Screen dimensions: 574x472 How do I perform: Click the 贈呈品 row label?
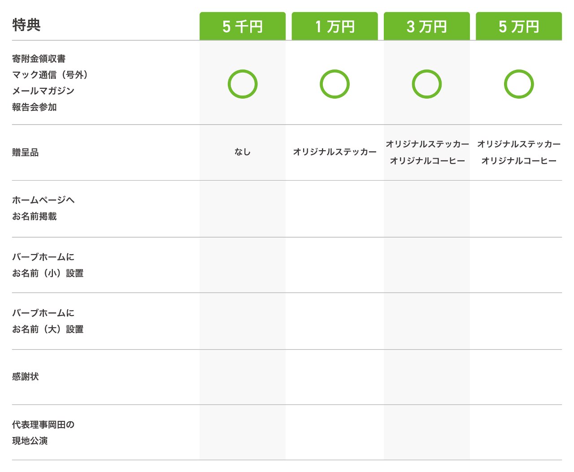click(x=26, y=152)
